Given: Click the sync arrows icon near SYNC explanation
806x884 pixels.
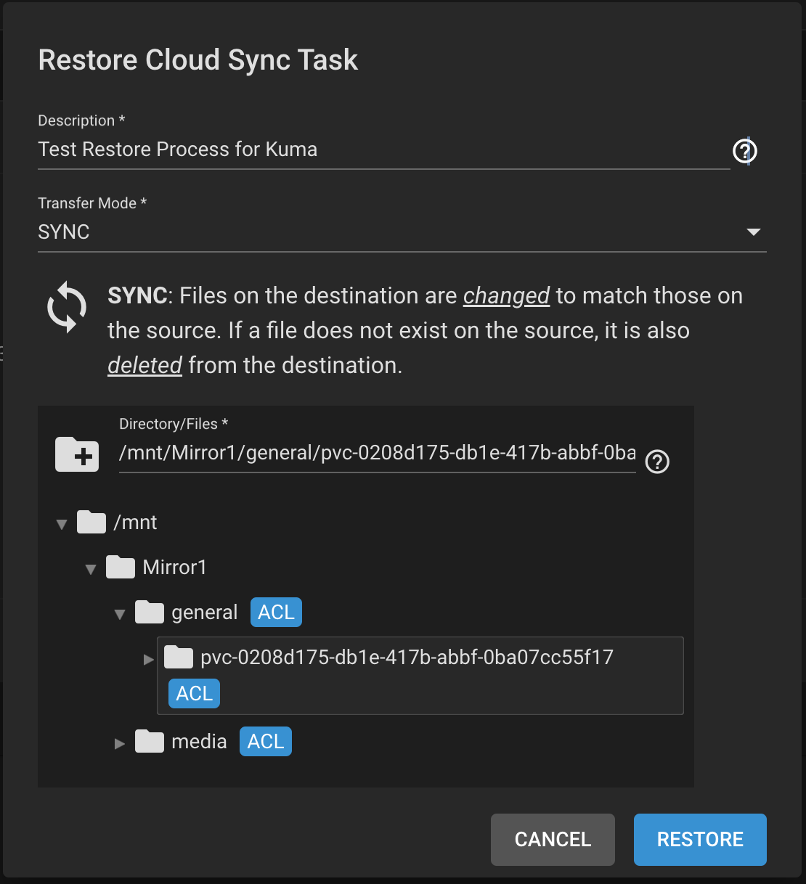Looking at the screenshot, I should pyautogui.click(x=66, y=307).
